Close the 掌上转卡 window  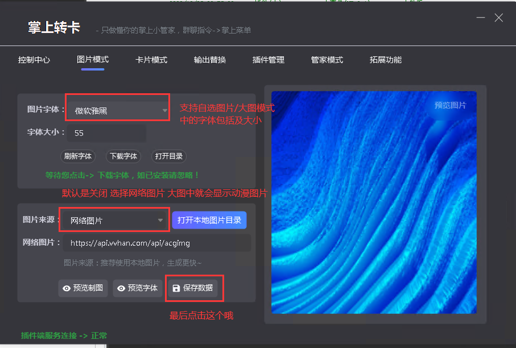point(499,18)
